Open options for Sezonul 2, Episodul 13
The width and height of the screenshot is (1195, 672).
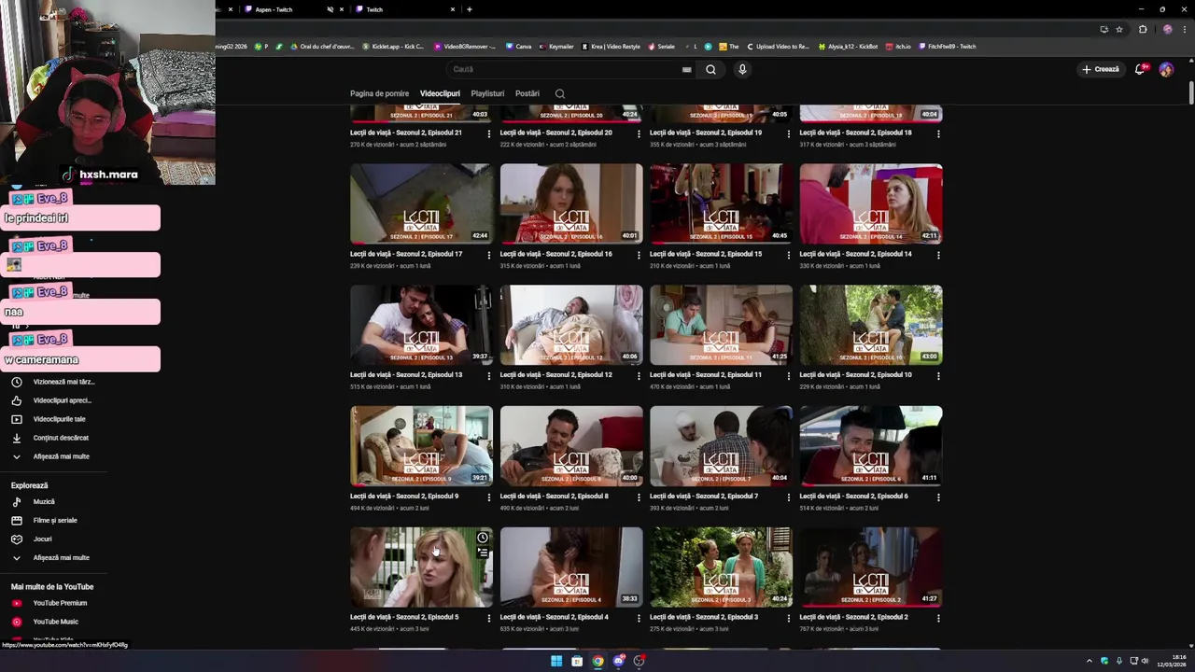pyautogui.click(x=488, y=376)
